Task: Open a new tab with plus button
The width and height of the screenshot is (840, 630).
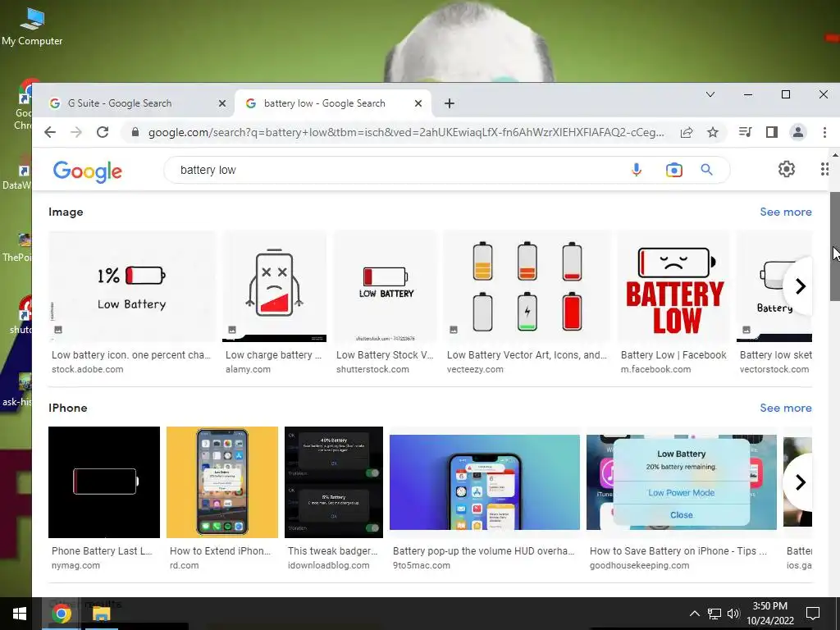Action: pyautogui.click(x=450, y=103)
